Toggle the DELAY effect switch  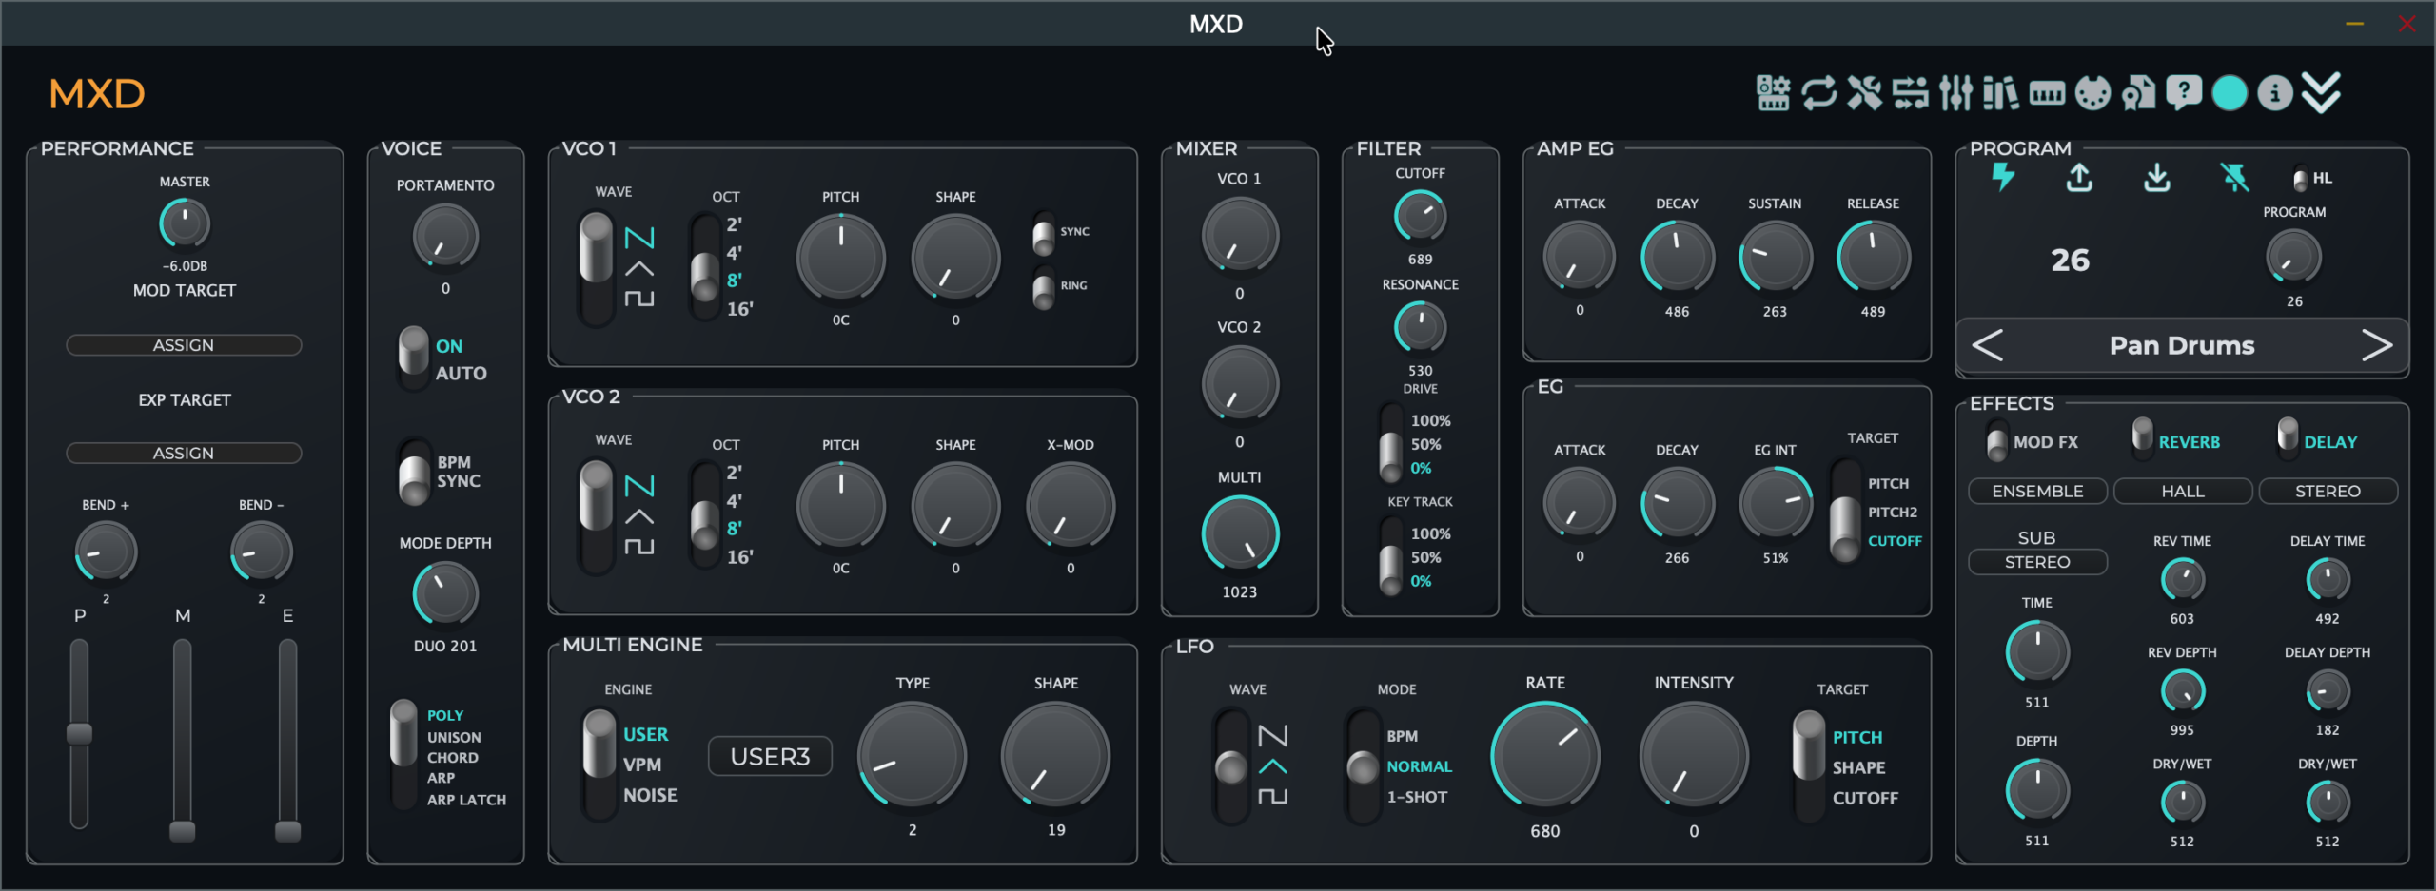[2288, 436]
